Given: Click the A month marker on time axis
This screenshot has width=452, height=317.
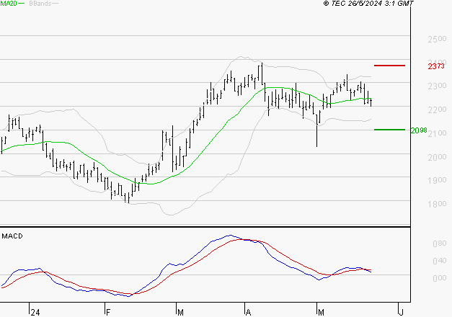Looking at the screenshot, I should click(248, 313).
